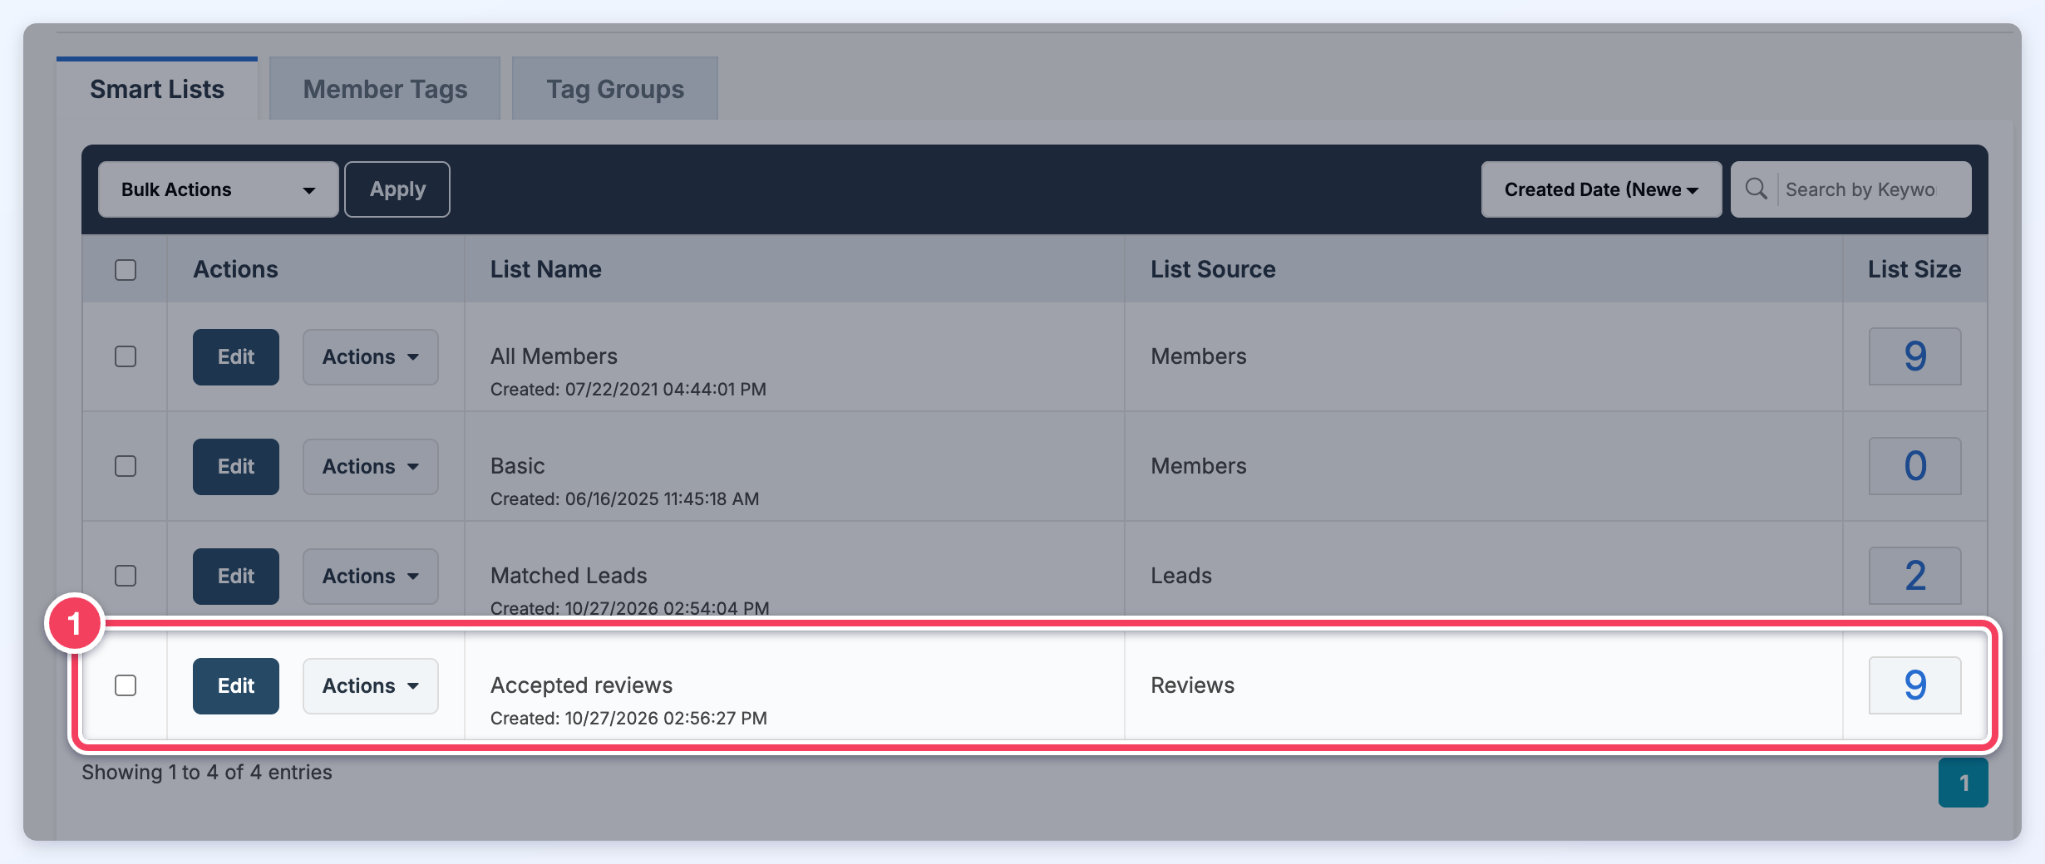Edit the Accepted reviews list
2045x864 pixels.
click(x=236, y=685)
